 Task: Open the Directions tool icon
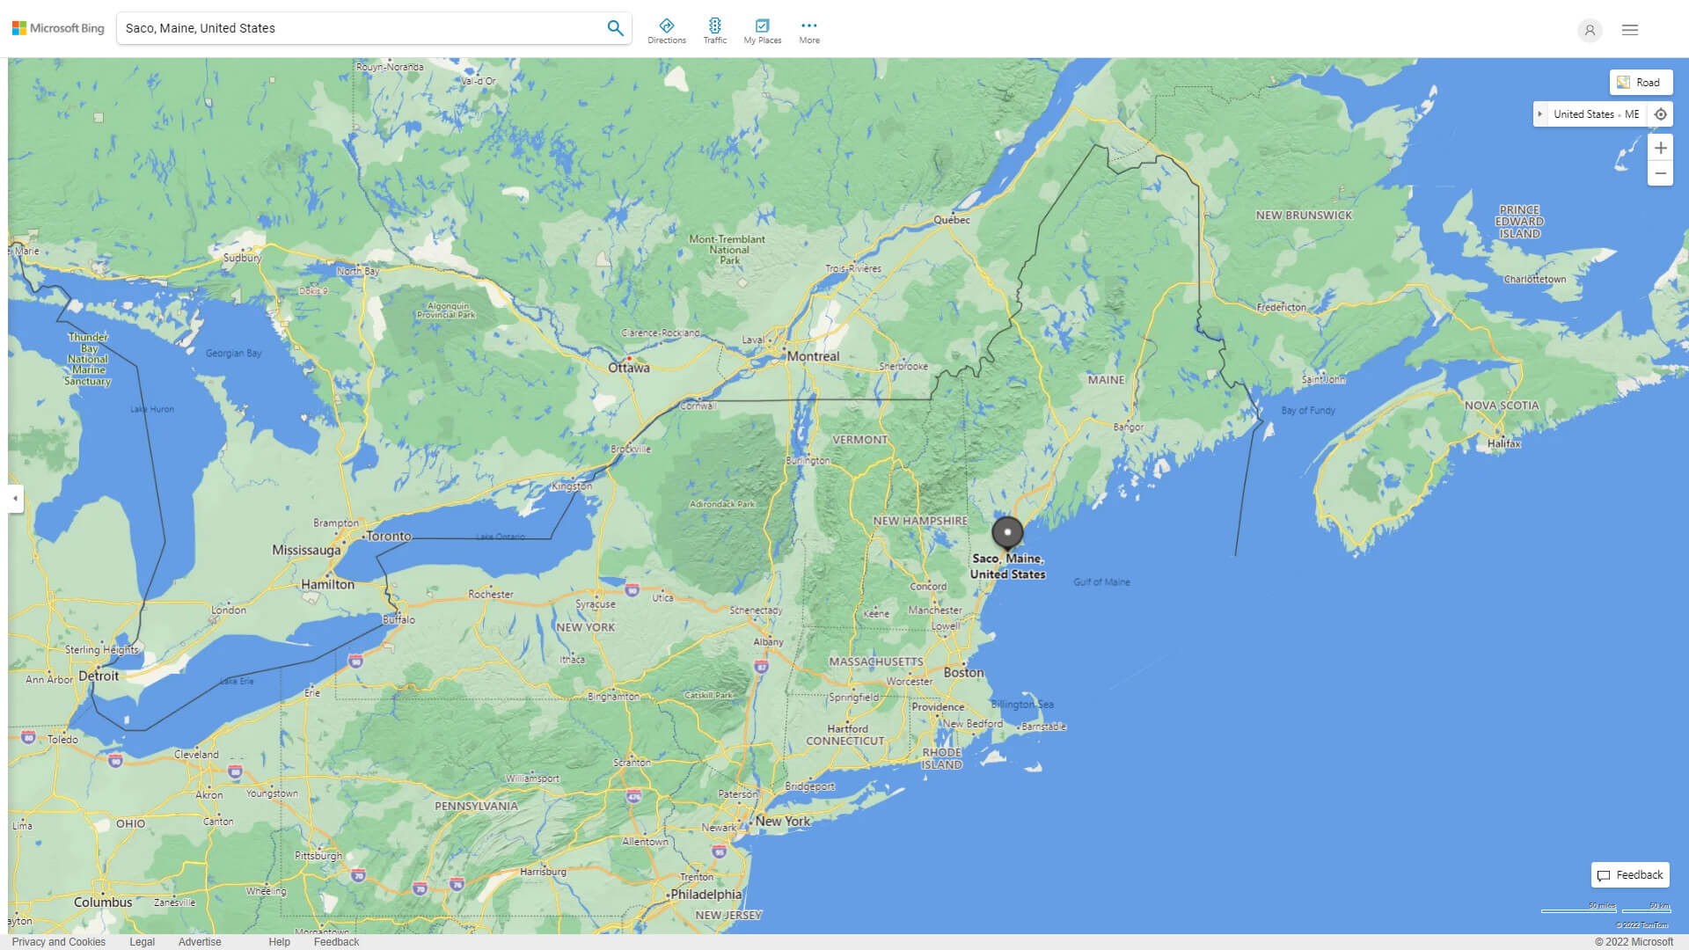(x=667, y=26)
